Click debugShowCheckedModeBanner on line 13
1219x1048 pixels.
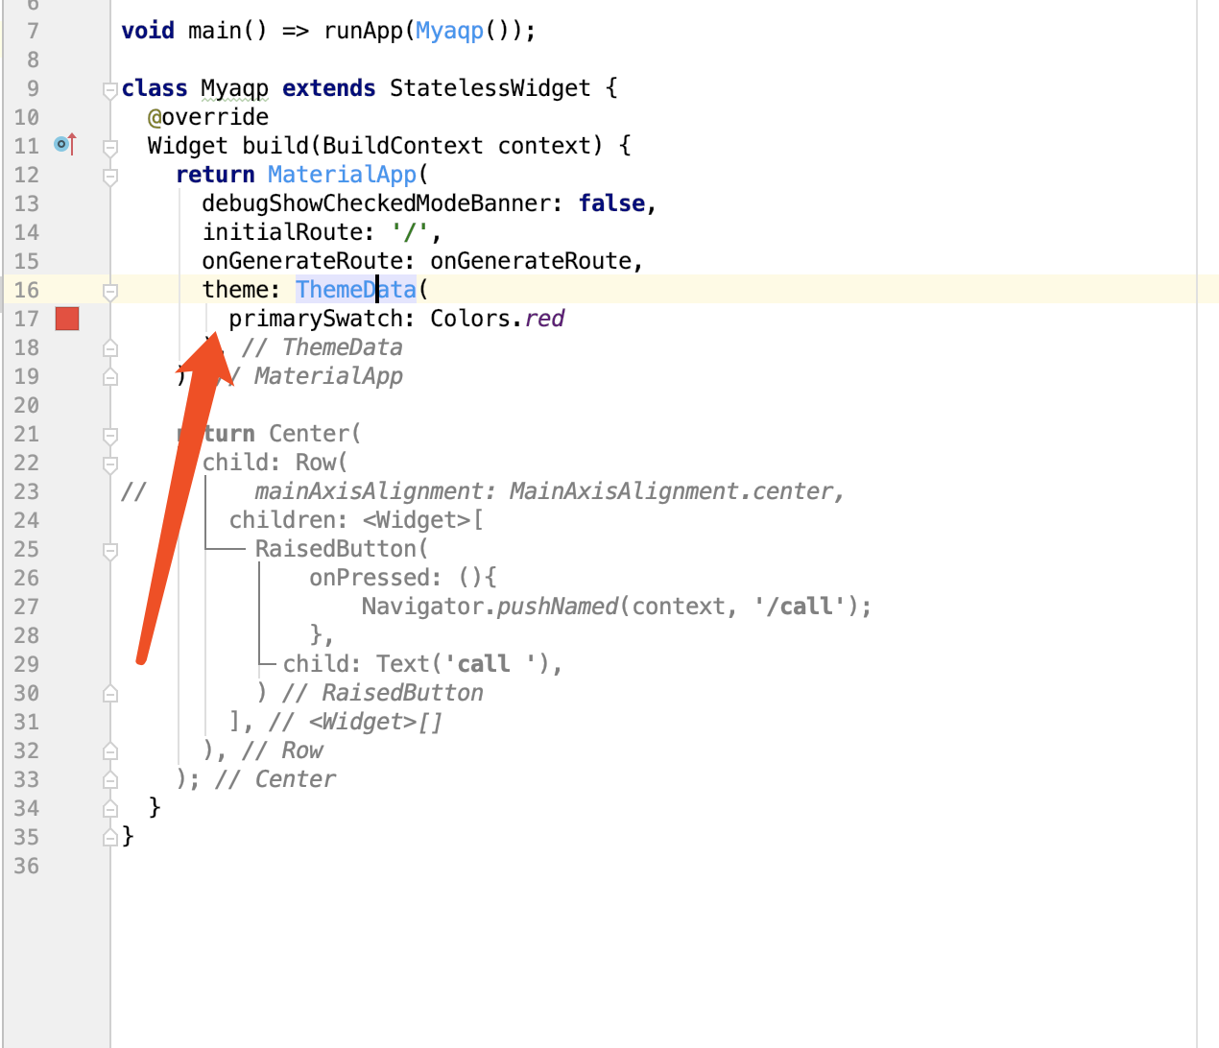[x=376, y=203]
